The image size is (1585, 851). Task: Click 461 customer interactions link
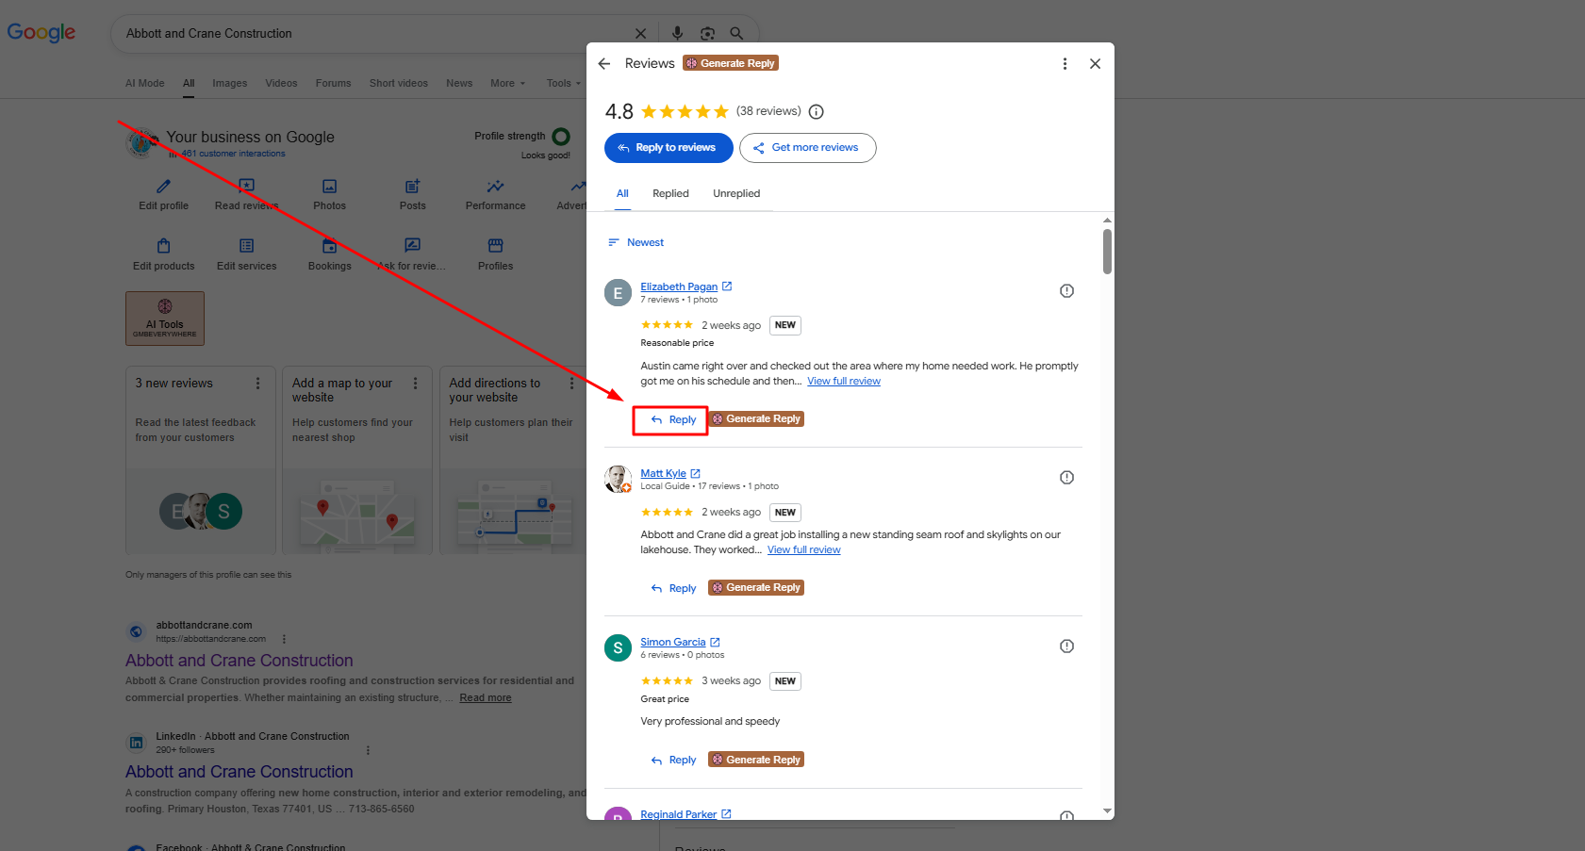click(232, 154)
